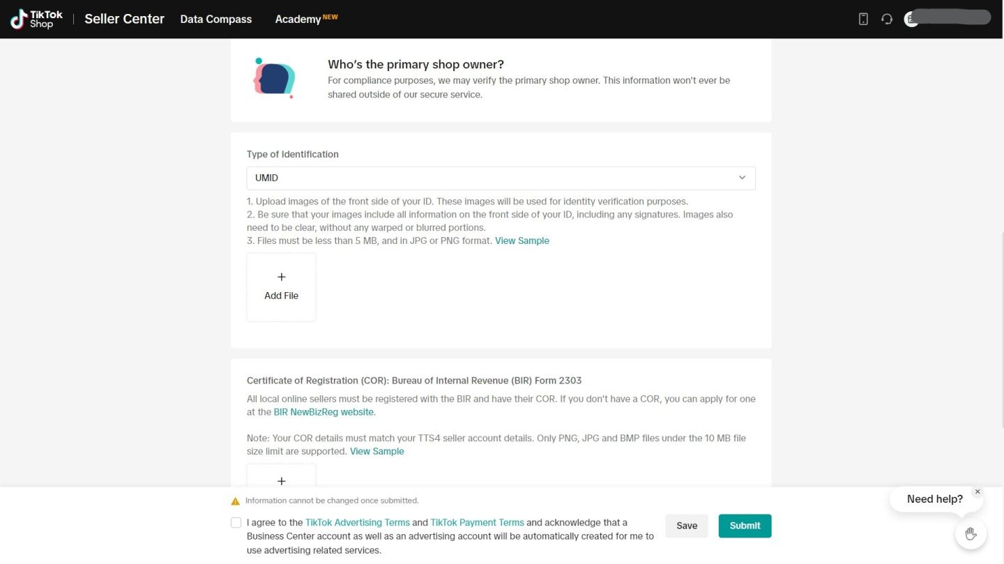This screenshot has height=564, width=1004.
Task: Click the TikTok Shop logo
Action: click(x=36, y=19)
